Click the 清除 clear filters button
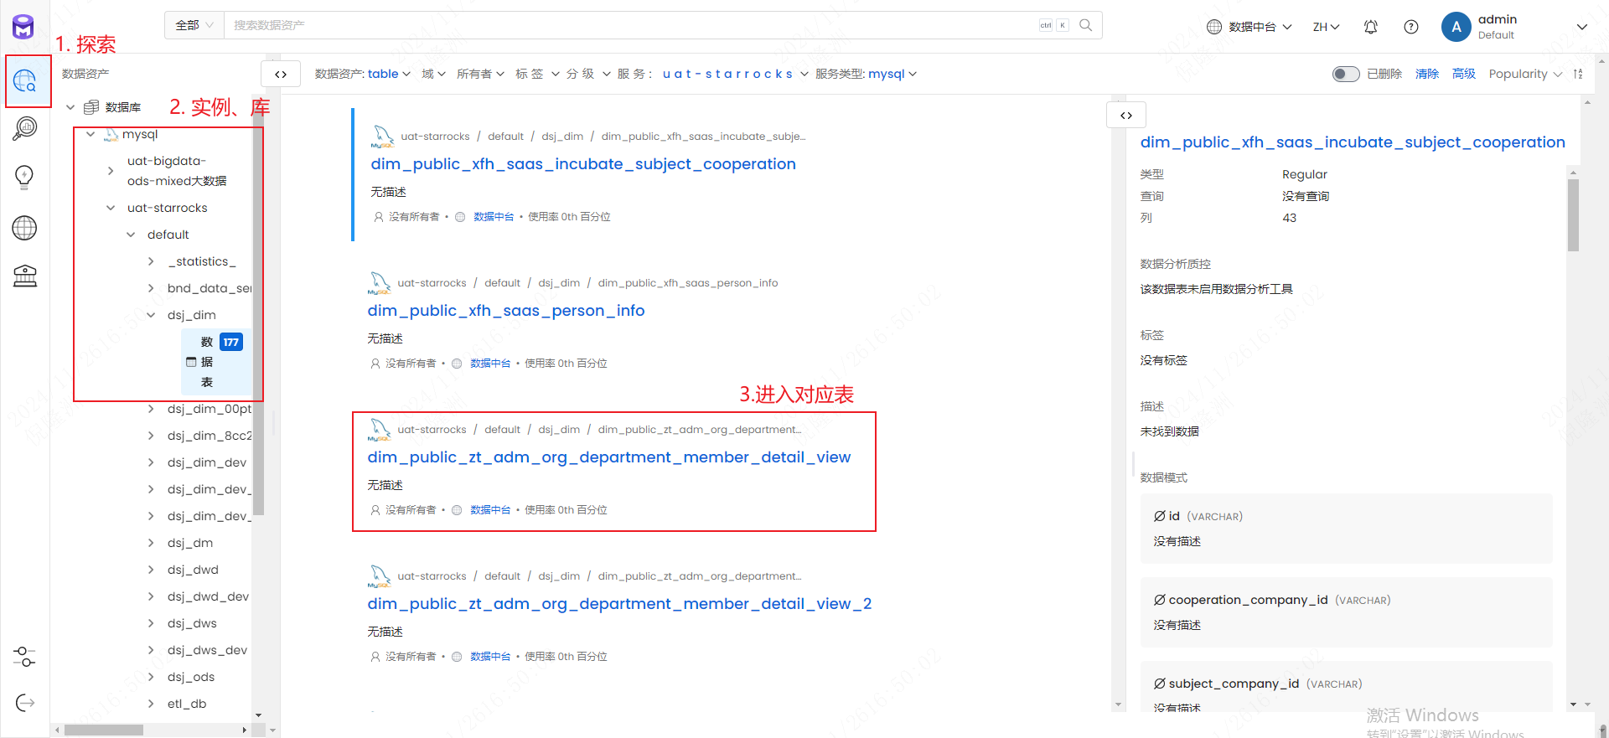Viewport: 1609px width, 738px height. [x=1426, y=74]
